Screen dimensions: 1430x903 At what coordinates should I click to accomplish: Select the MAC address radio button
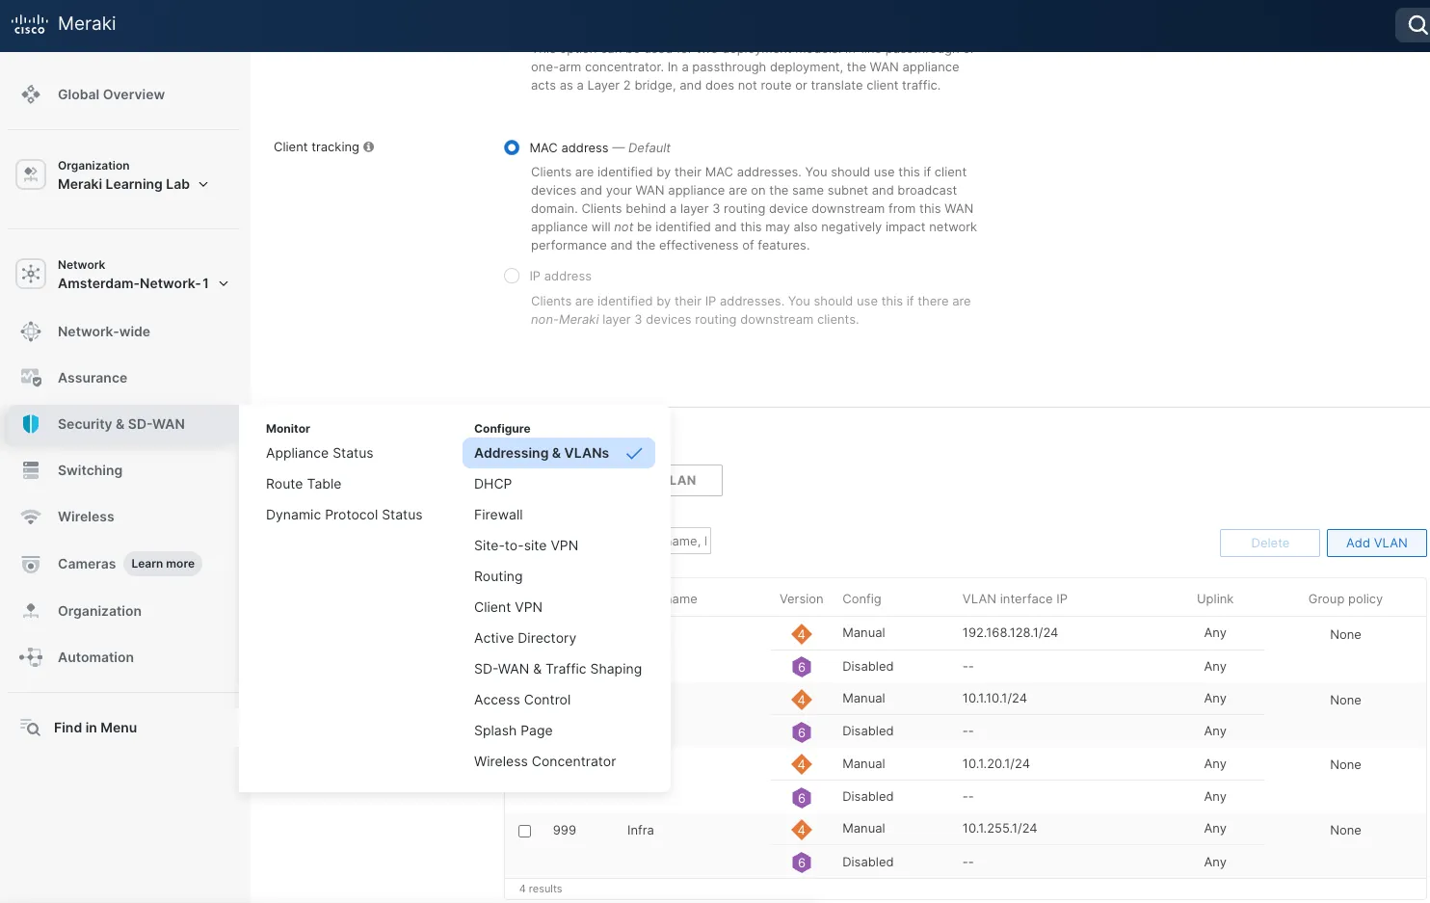click(512, 147)
